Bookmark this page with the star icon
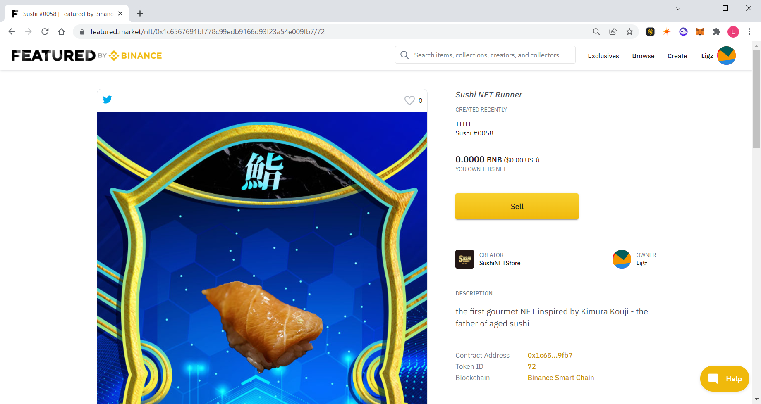The height and width of the screenshot is (404, 761). point(629,32)
